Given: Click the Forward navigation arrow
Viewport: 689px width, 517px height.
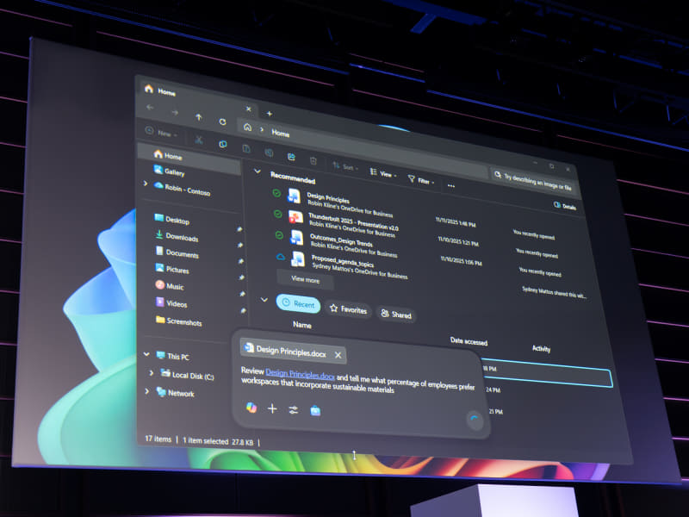Looking at the screenshot, I should pos(175,113).
